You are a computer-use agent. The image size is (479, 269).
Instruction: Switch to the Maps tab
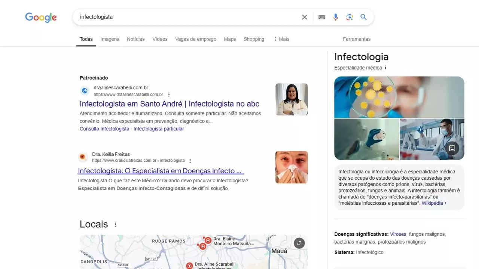[230, 39]
